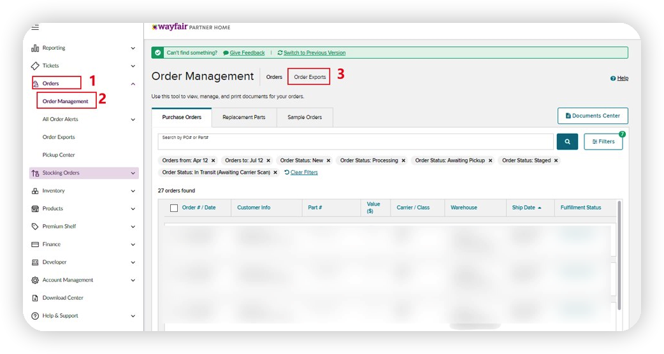
Task: Remove the 'Order Status: New' filter chip
Action: [329, 160]
